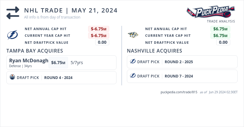This screenshot has height=127, width=244.
Task: Click Nashville net draftpick value 0.00
Action: click(x=223, y=42)
